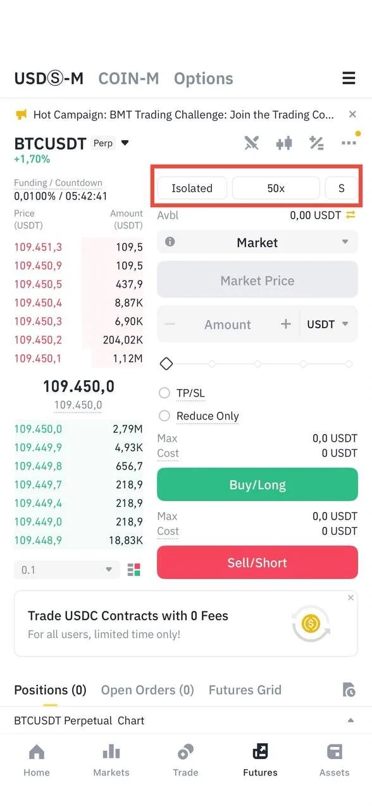Open the order history document icon
This screenshot has width=372, height=811.
tap(349, 690)
